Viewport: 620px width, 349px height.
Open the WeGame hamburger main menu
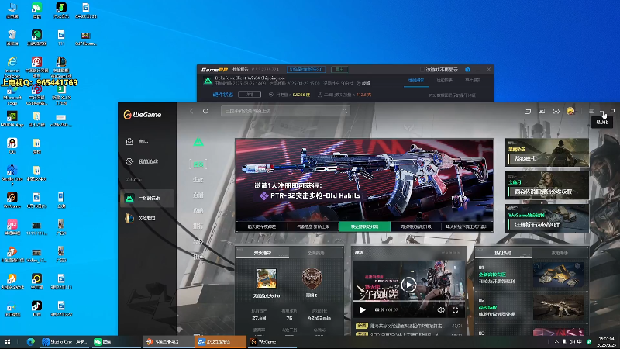(591, 111)
